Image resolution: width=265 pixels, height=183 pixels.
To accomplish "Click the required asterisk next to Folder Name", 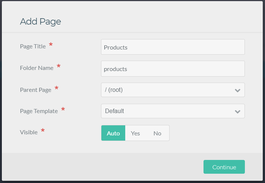I will (59, 67).
